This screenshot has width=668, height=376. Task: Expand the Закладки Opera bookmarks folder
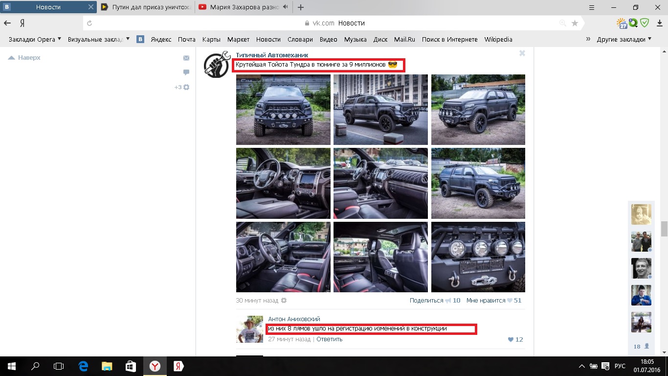click(35, 40)
